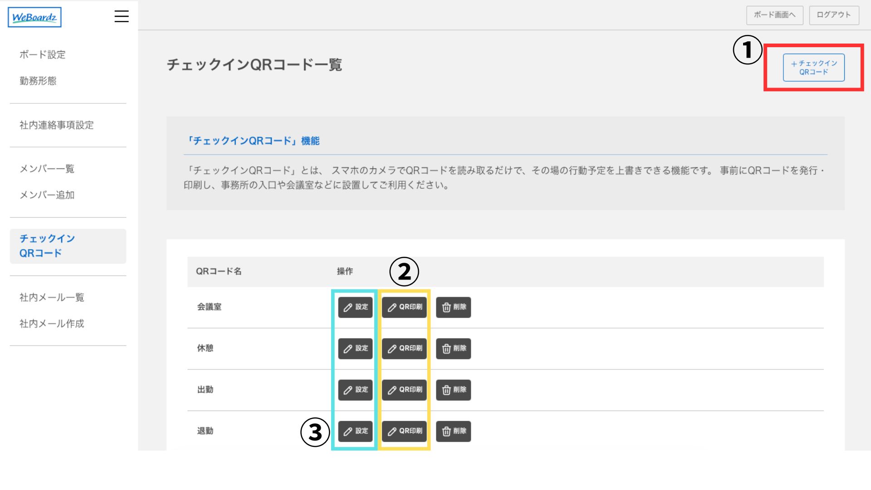871x490 pixels.
Task: Open 設定 for the 退勤 row
Action: (x=355, y=431)
